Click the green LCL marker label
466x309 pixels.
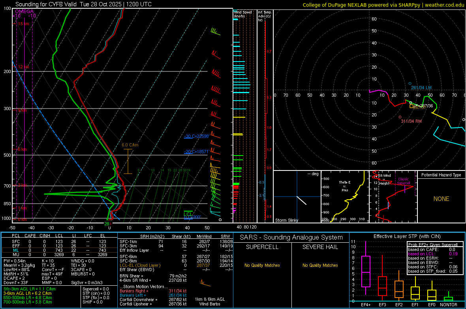coord(188,214)
